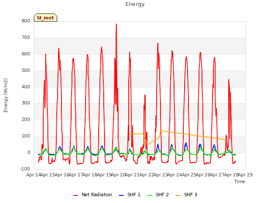
Task: Click the Apr 29 x-axis label
Action: [246, 175]
